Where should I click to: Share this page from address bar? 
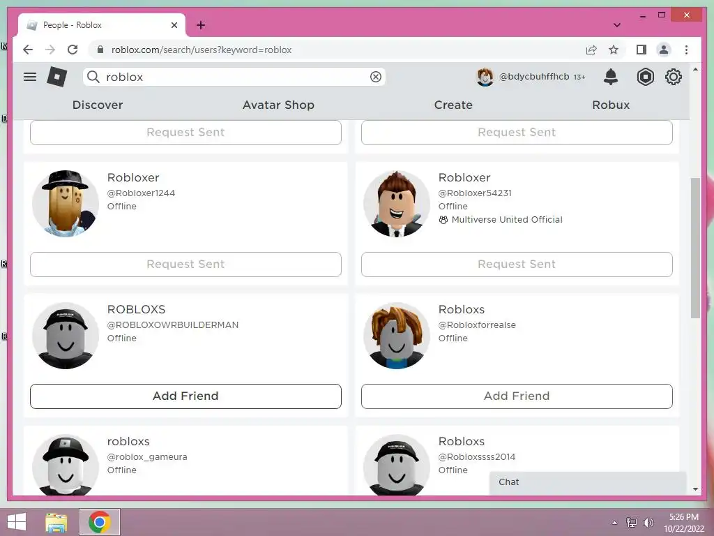point(591,50)
